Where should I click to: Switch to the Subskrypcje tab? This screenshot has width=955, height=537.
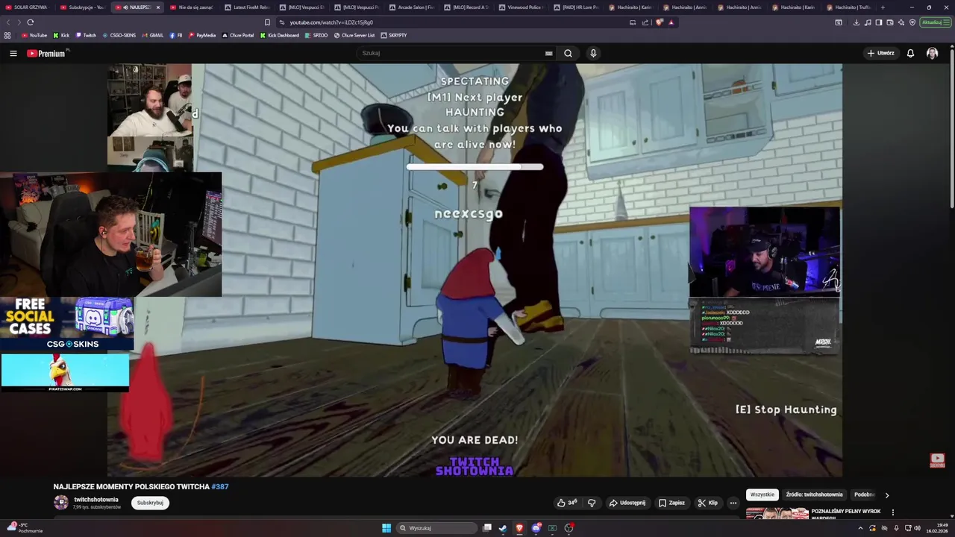pyautogui.click(x=82, y=7)
